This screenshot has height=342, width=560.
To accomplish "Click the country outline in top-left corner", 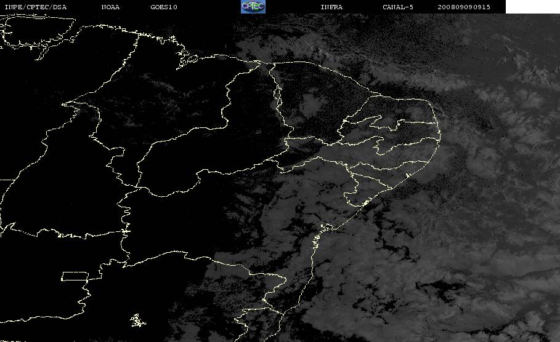I will (38, 31).
